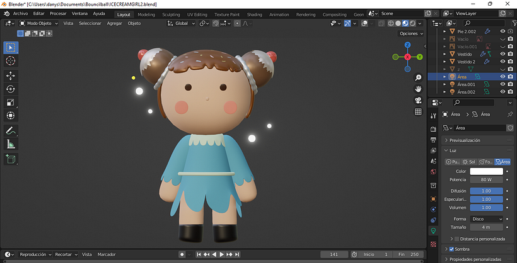This screenshot has width=517, height=263.
Task: Open the Forma Disco dropdown
Action: click(487, 219)
